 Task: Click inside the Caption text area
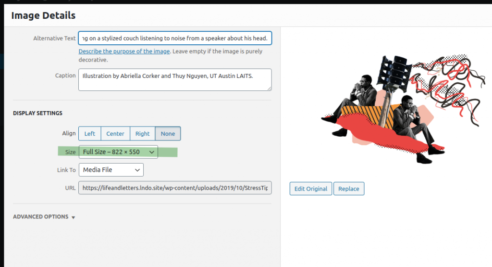pos(175,79)
